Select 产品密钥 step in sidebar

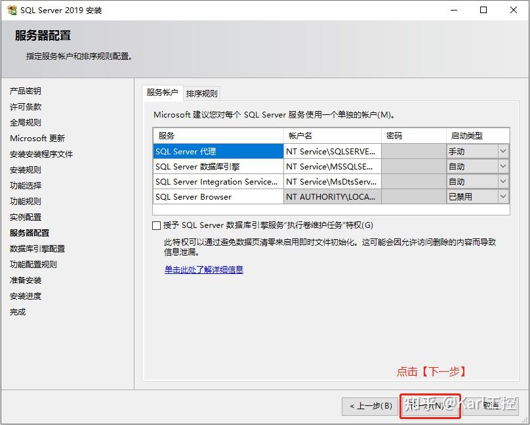tap(26, 91)
